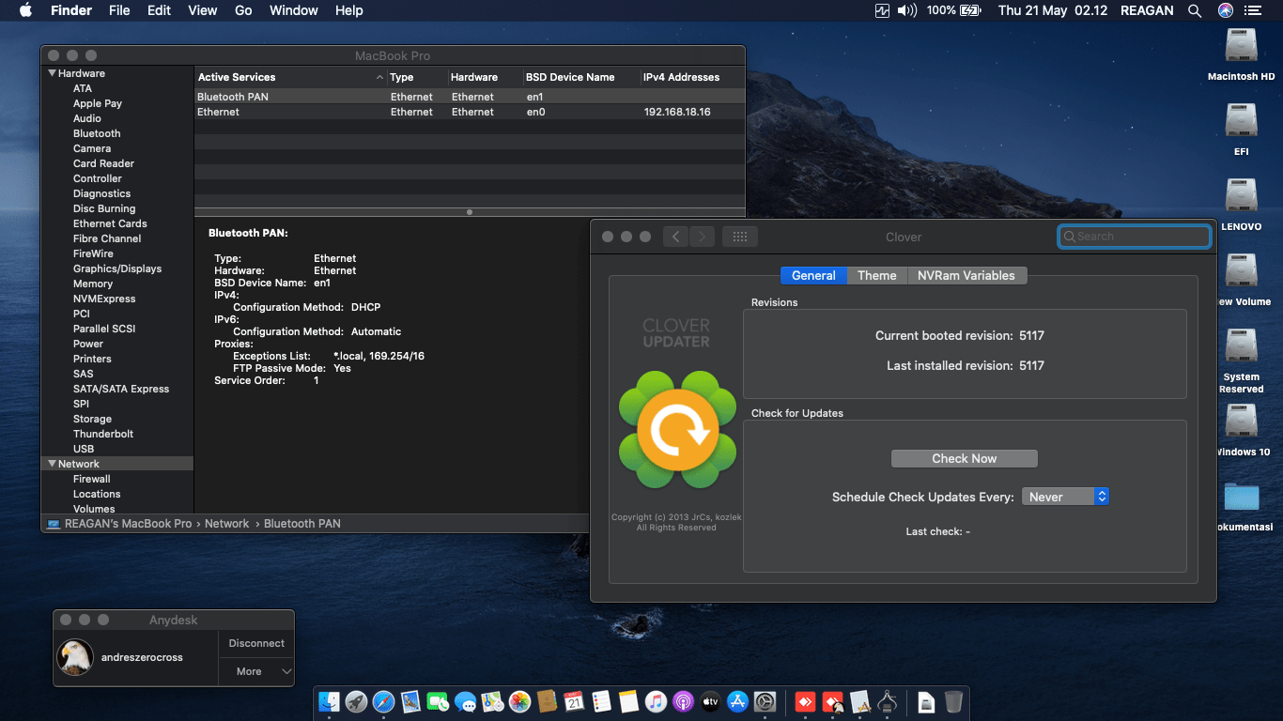Select the Dokumentasi folder on the desktop

tap(1242, 507)
